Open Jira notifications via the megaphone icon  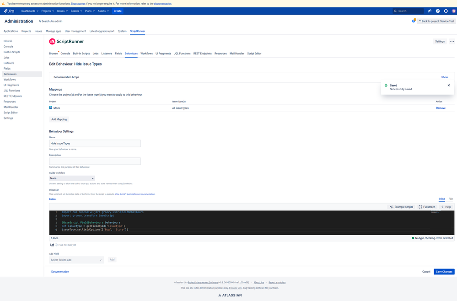tap(429, 11)
